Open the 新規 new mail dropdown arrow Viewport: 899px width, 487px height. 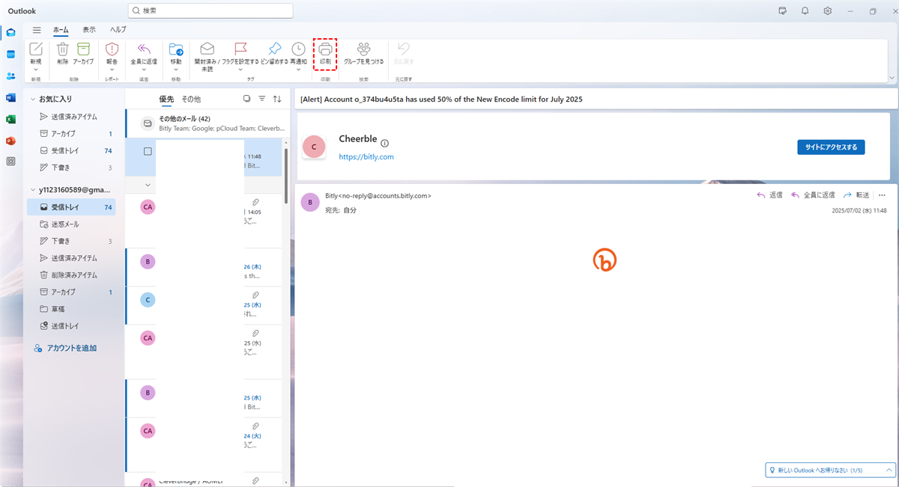(x=36, y=70)
